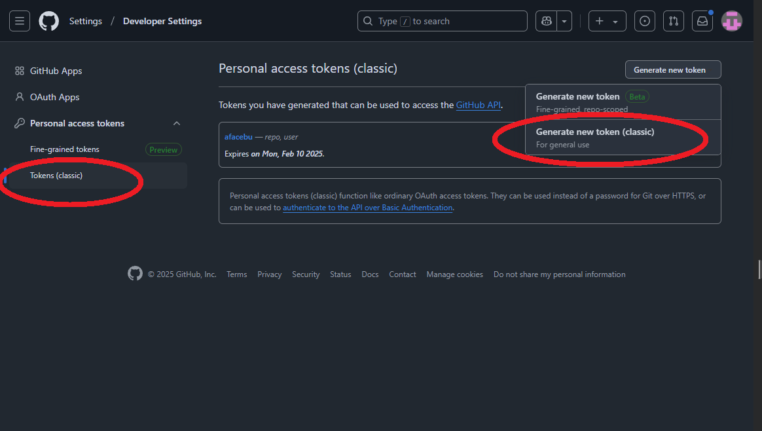The width and height of the screenshot is (762, 431).
Task: Open Copilot chat icon
Action: [x=546, y=21]
